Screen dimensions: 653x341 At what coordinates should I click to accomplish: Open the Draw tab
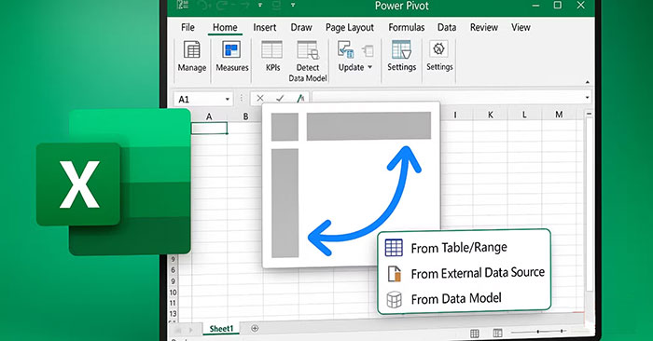[301, 27]
